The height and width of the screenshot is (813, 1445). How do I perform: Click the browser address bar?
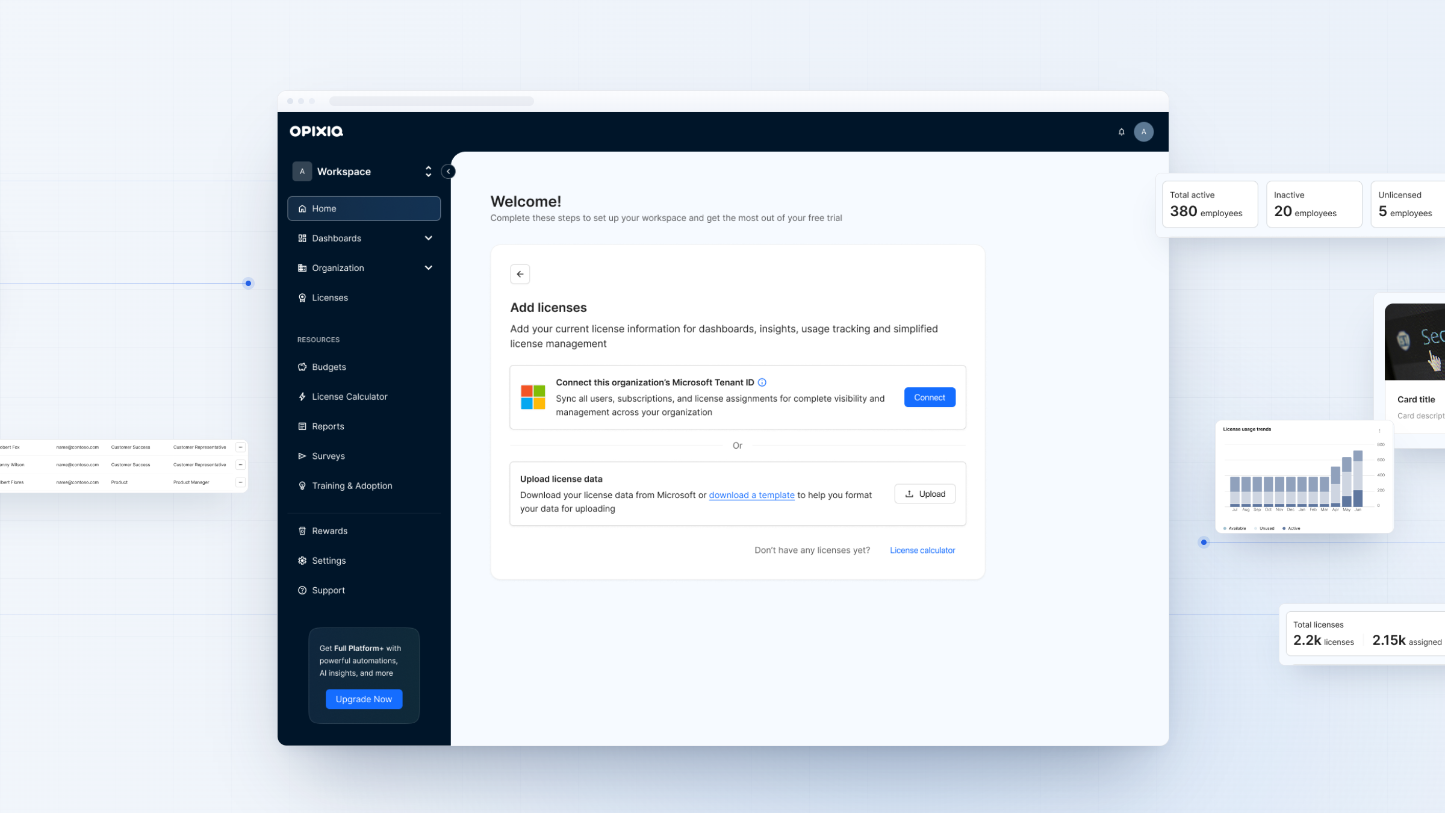431,101
